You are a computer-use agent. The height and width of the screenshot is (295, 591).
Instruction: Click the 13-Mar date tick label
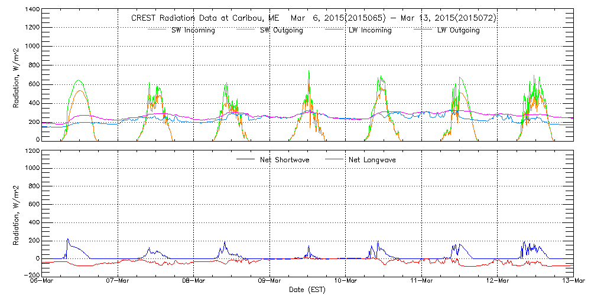click(x=573, y=281)
